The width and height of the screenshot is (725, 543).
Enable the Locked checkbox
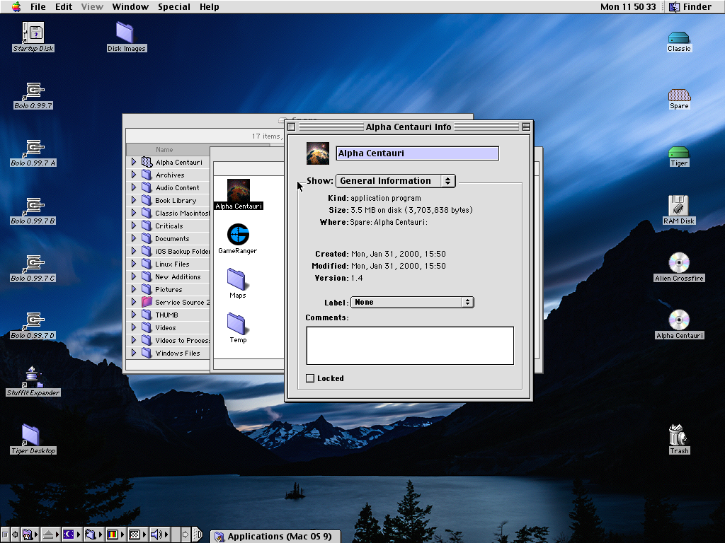click(x=310, y=378)
